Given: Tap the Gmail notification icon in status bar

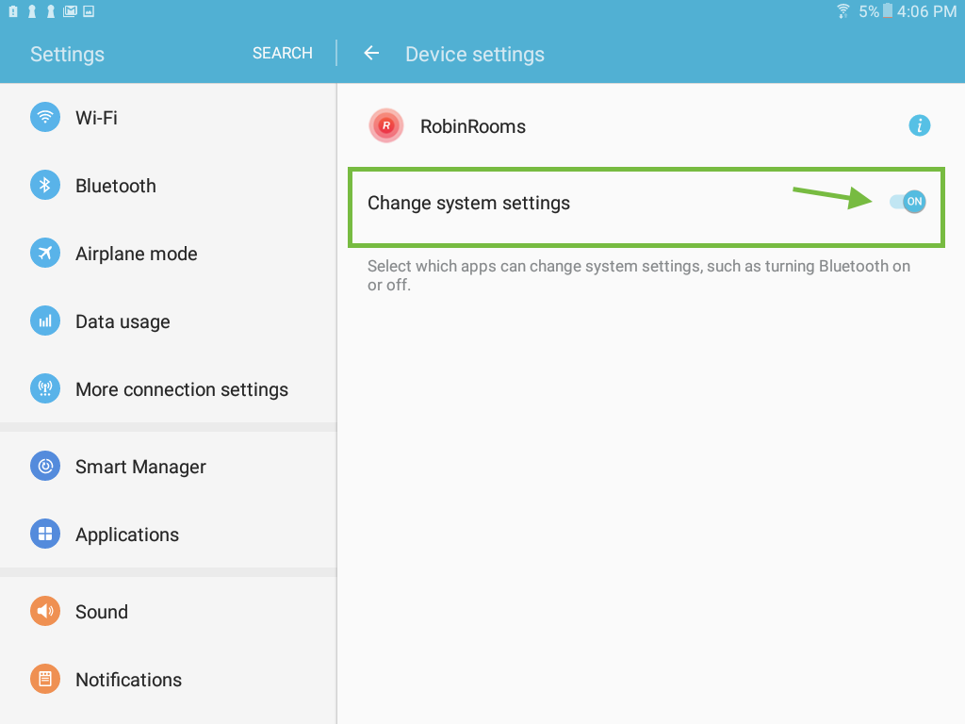Looking at the screenshot, I should 70,11.
